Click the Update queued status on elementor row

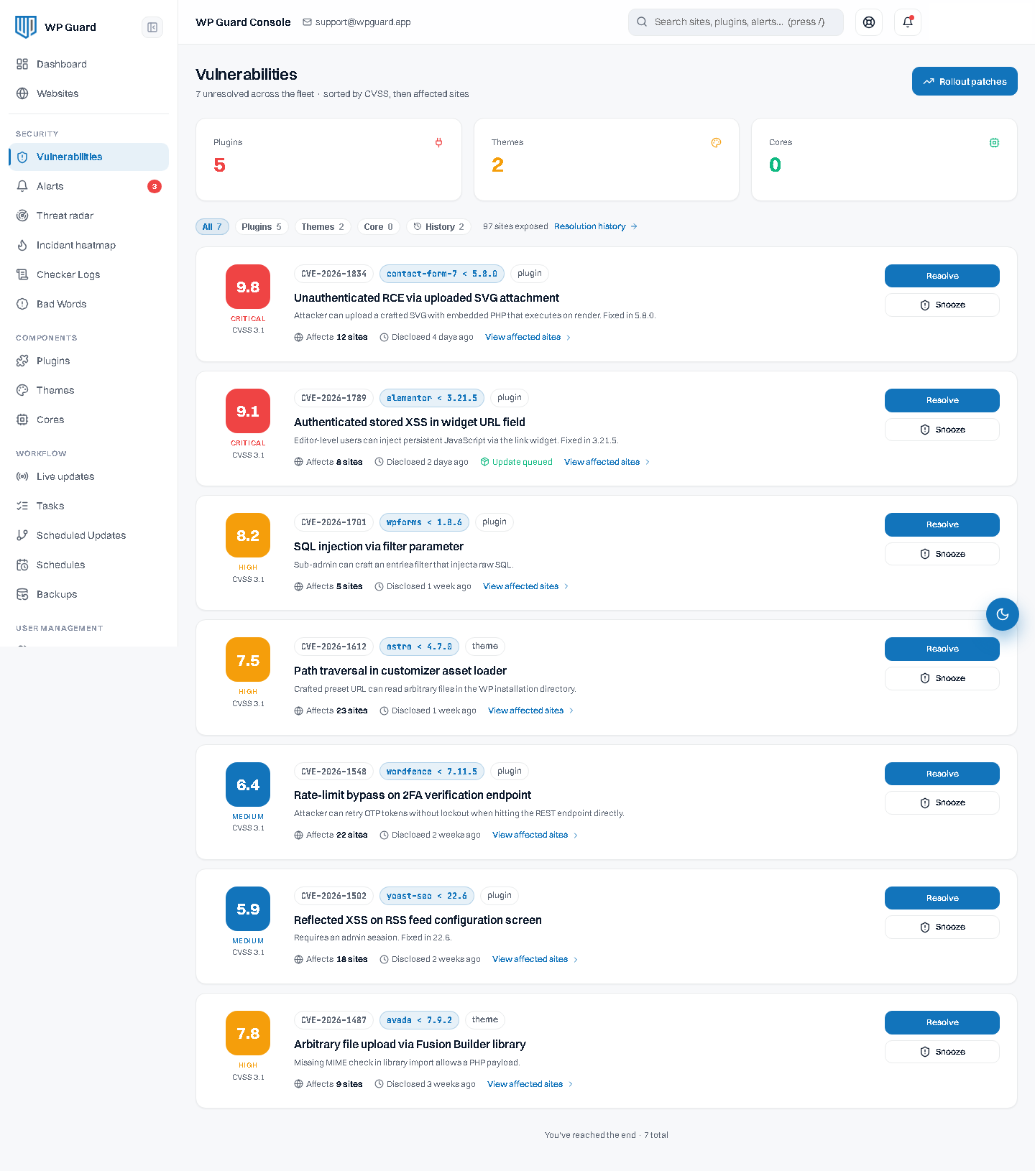(x=516, y=462)
